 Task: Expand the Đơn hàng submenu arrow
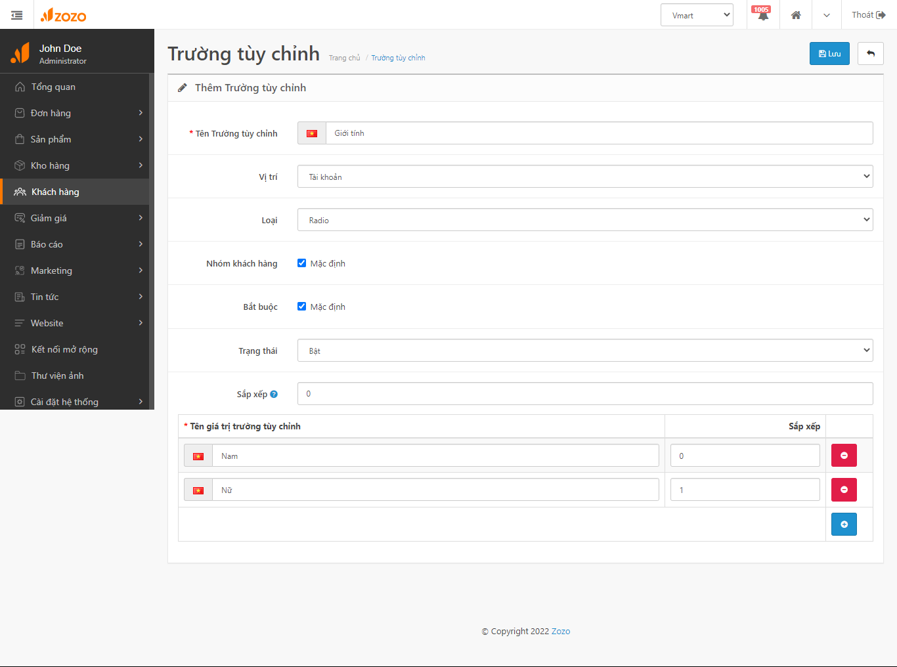coord(141,113)
